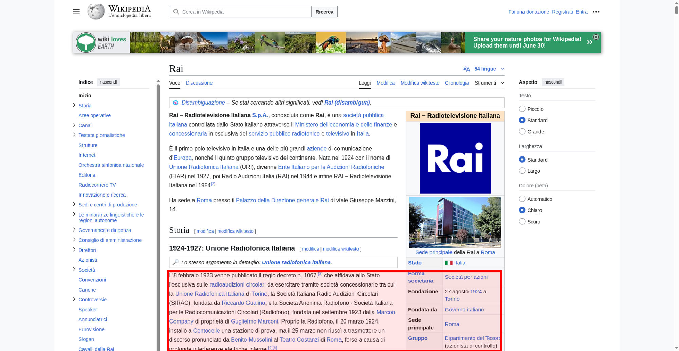The height and width of the screenshot is (351, 679).
Task: Open the Governo italiano infobox link
Action: (464, 310)
